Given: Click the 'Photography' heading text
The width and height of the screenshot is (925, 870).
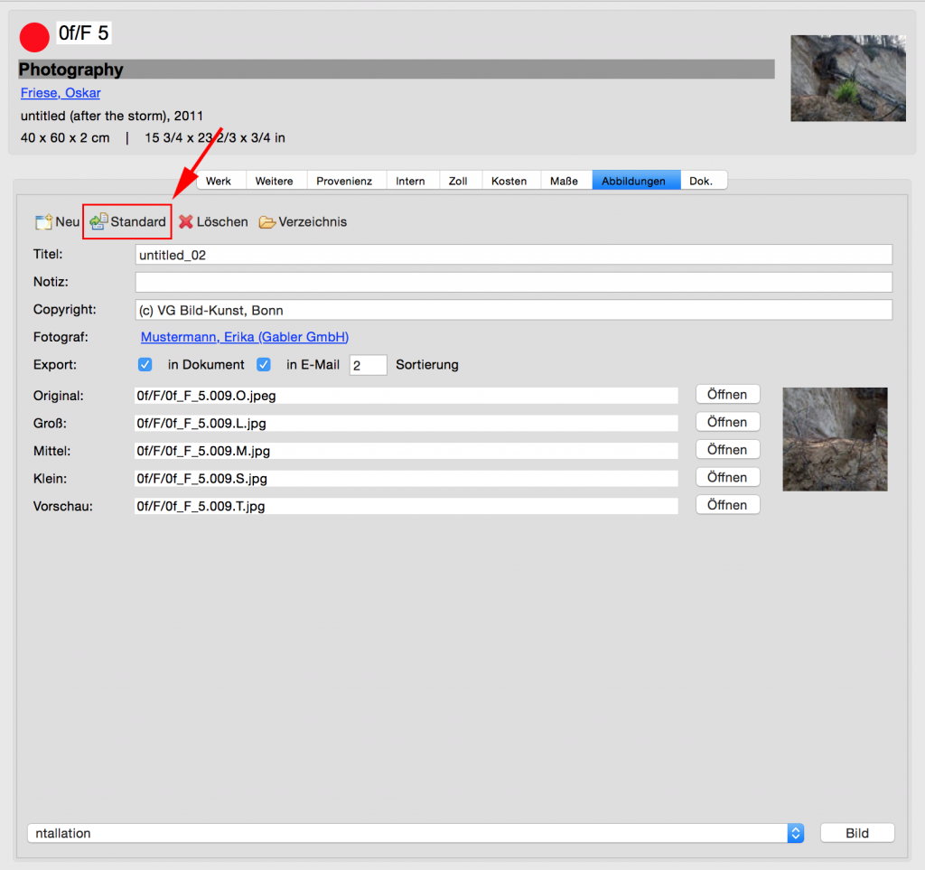Looking at the screenshot, I should click(x=71, y=70).
